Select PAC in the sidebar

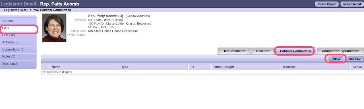(x=18, y=28)
